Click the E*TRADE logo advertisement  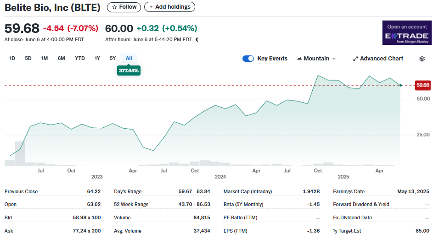406,33
